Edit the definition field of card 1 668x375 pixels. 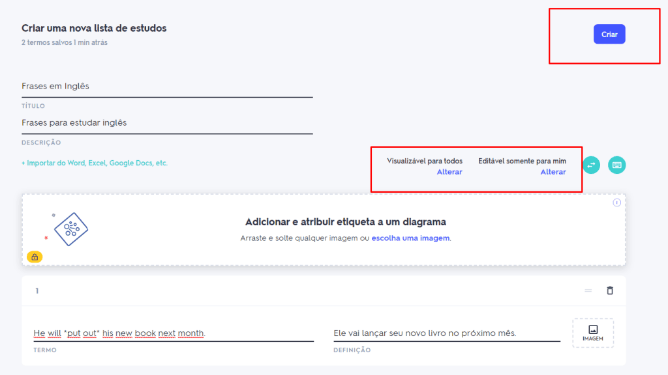tap(446, 333)
